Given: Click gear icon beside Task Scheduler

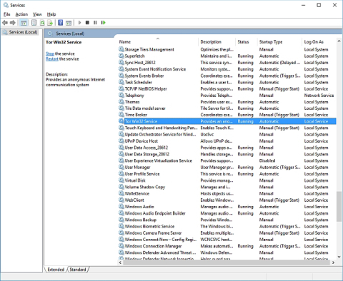Looking at the screenshot, I should click(121, 82).
